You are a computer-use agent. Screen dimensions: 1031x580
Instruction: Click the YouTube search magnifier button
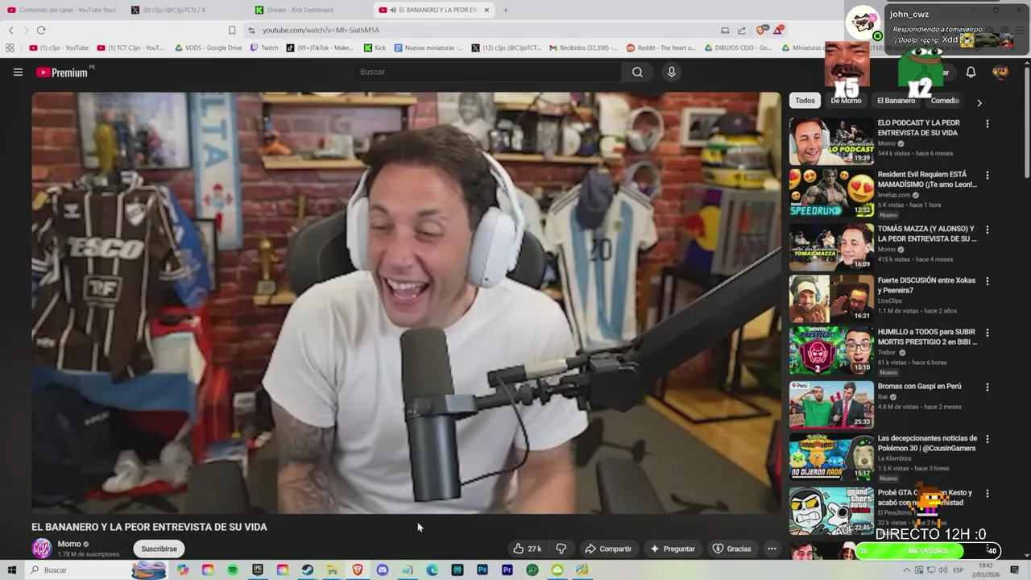637,72
